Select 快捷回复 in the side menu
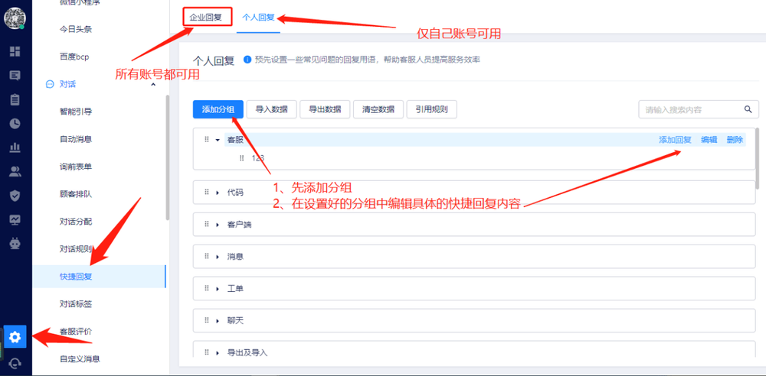 point(76,276)
